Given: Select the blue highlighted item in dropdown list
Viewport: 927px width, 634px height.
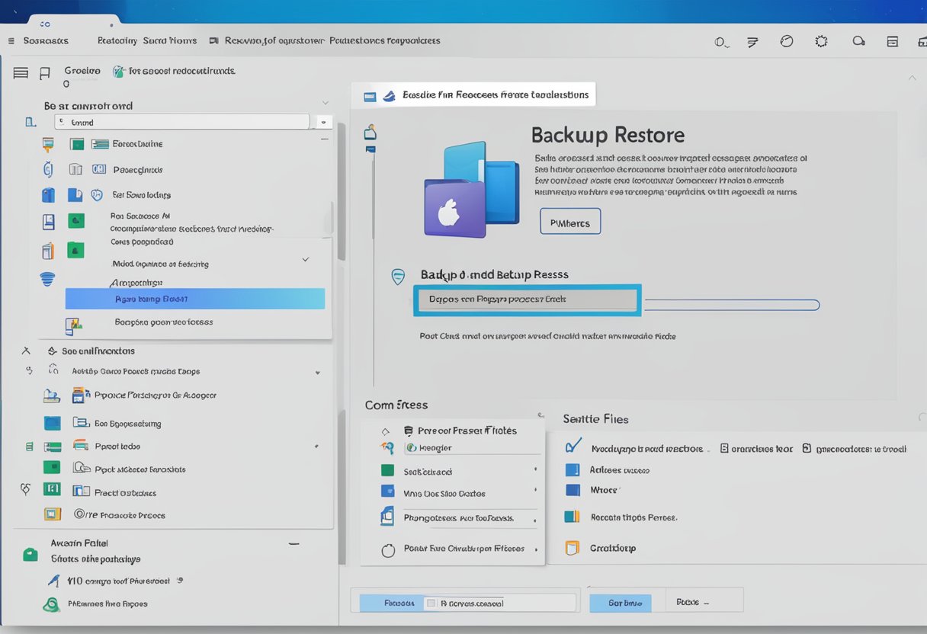Looking at the screenshot, I should 195,299.
